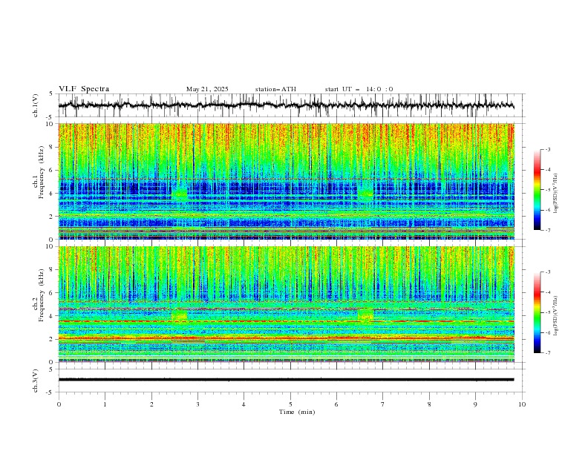Click ch.1 "Frequency (kHz)" axis label

(x=41, y=173)
